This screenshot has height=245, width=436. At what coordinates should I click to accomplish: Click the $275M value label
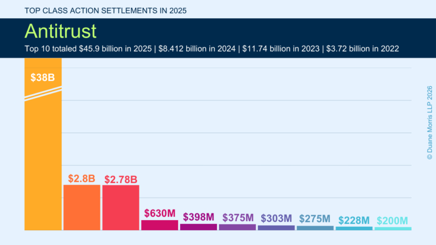coord(315,219)
